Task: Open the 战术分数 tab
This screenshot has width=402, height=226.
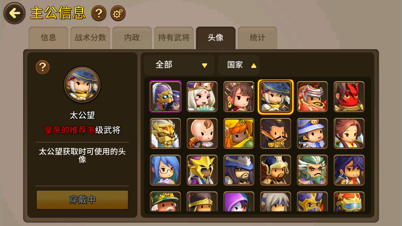Action: point(90,38)
